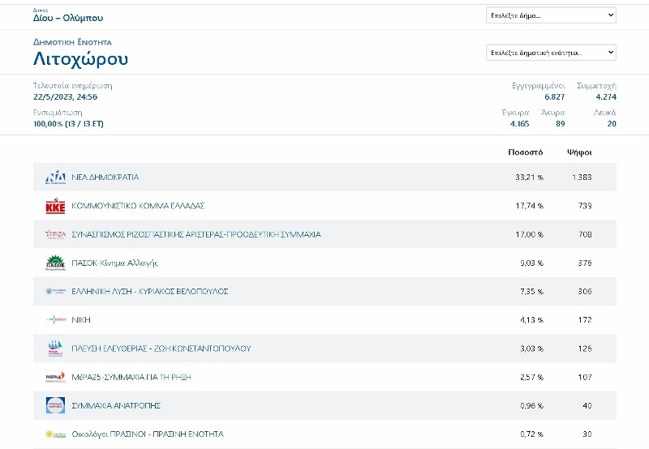This screenshot has width=649, height=449.
Task: Click the registered voters count 6.827
Action: coord(554,96)
